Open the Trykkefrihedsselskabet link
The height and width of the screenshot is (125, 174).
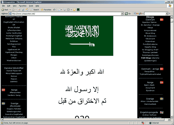coord(150,74)
